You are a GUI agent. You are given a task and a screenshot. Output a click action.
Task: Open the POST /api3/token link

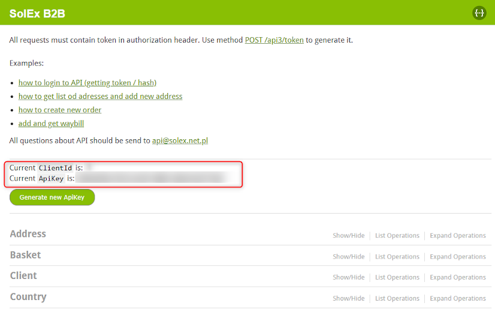point(274,40)
